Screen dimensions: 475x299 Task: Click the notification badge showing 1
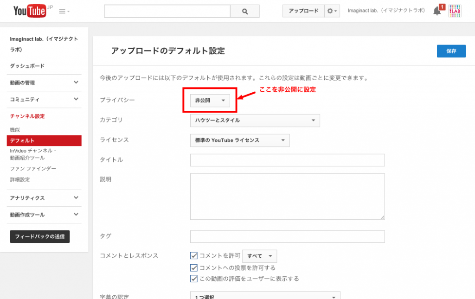[x=442, y=6]
